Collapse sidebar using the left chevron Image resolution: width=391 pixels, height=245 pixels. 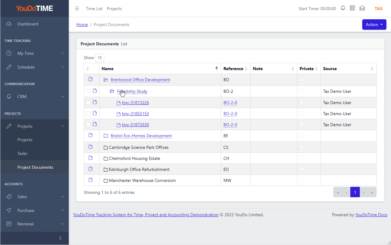click(60, 238)
